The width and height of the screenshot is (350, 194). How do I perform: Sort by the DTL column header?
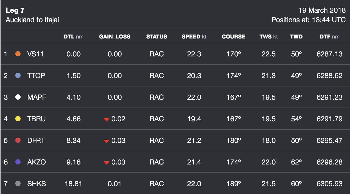pyautogui.click(x=73, y=37)
